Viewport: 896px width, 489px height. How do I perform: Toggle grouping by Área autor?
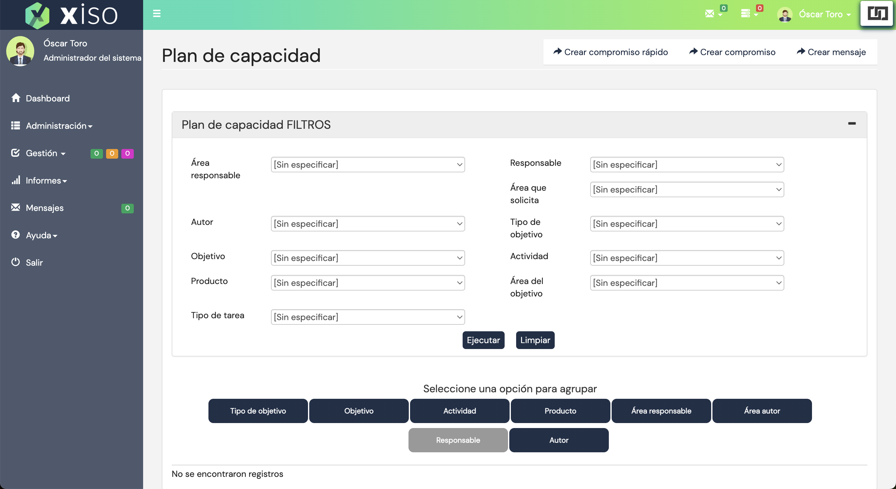coord(762,411)
